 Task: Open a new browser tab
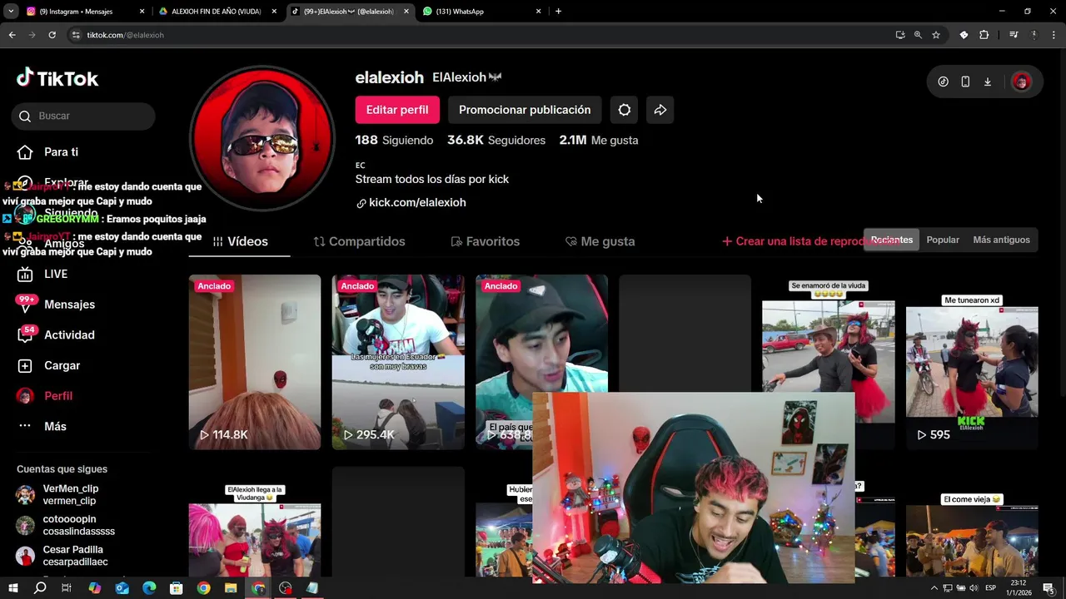pyautogui.click(x=558, y=12)
